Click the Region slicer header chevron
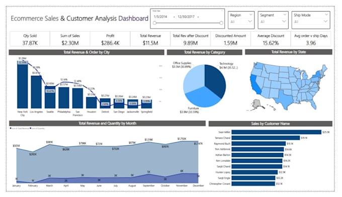Image resolution: width=342 pixels, height=197 pixels. [x=250, y=15]
